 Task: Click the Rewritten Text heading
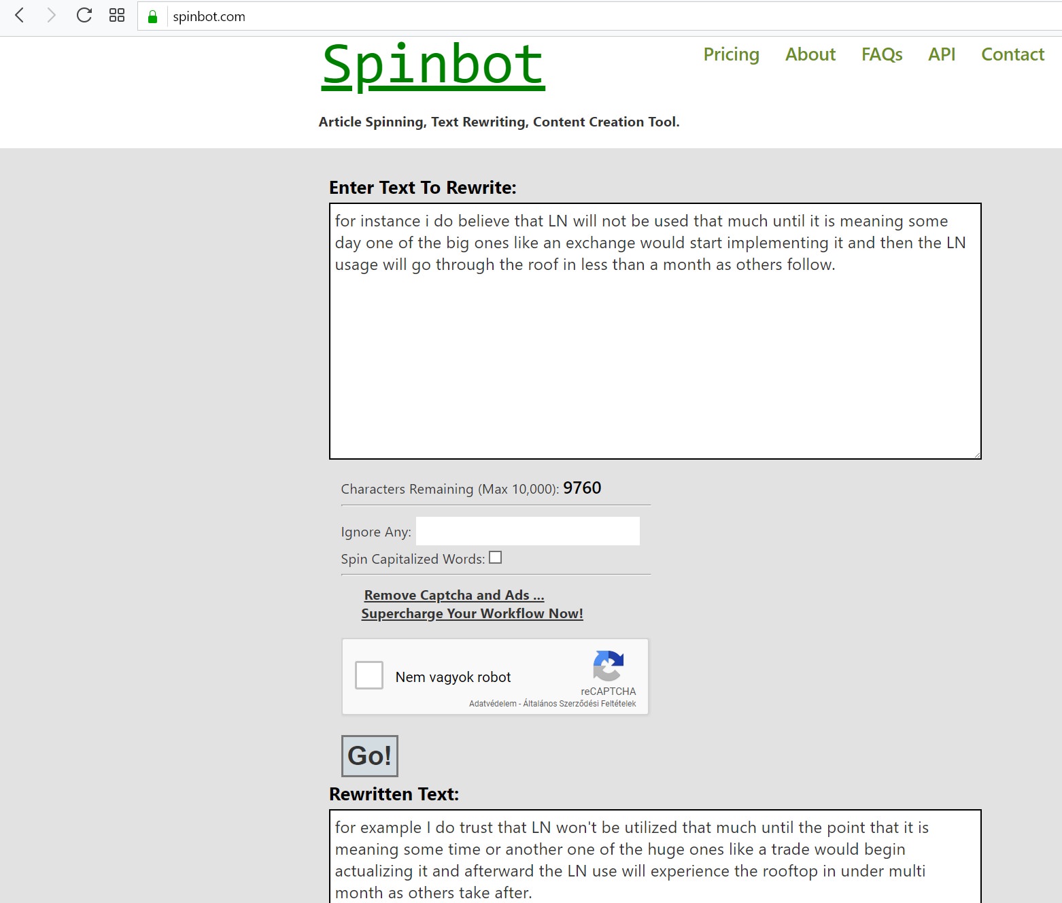tap(394, 794)
